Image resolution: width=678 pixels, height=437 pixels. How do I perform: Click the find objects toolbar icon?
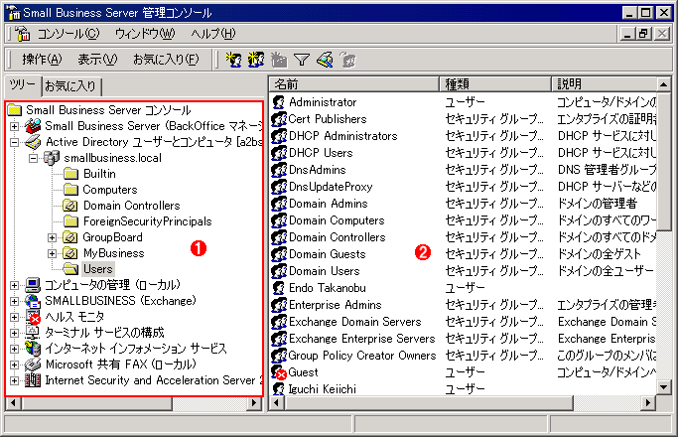point(325,60)
